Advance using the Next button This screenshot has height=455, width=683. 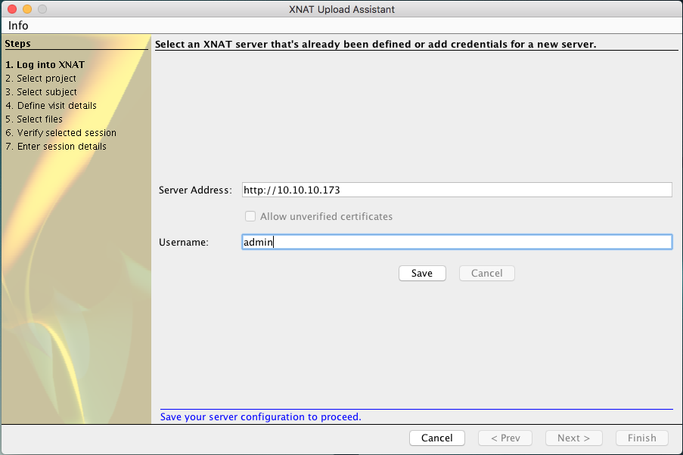pyautogui.click(x=579, y=438)
